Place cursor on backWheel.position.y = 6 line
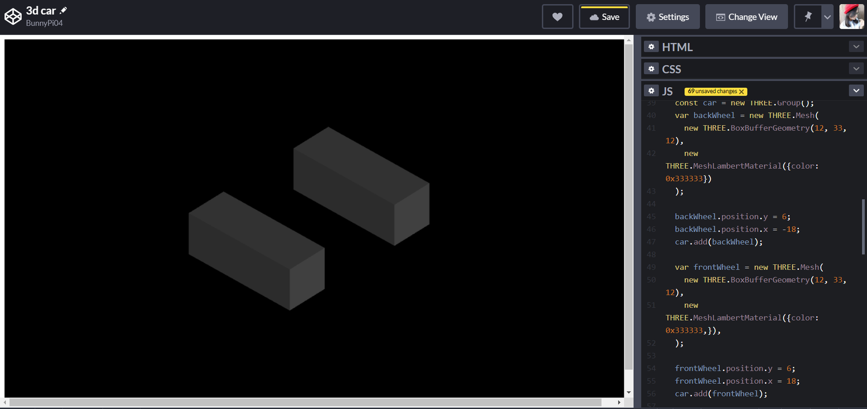 (x=732, y=217)
